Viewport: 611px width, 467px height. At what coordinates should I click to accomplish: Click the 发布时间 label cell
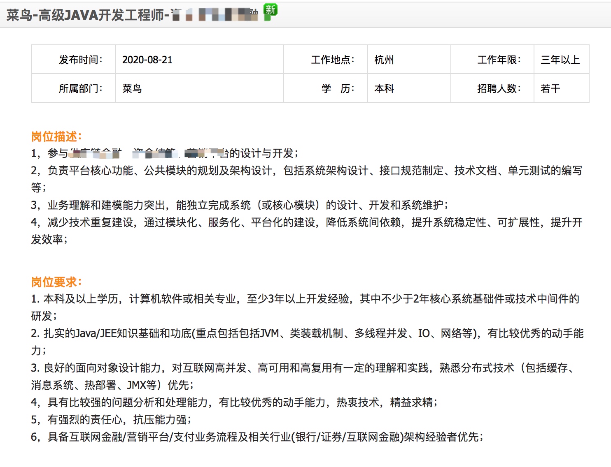click(80, 60)
